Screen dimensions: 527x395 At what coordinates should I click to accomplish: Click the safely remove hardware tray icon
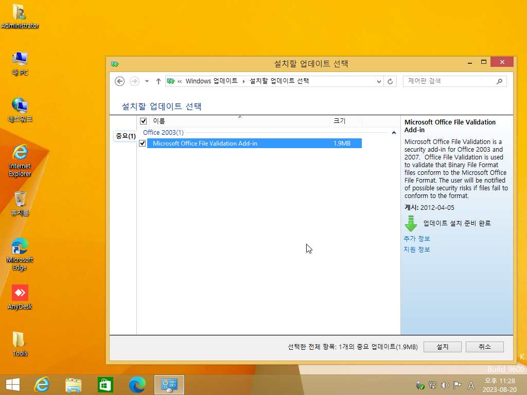pyautogui.click(x=420, y=385)
